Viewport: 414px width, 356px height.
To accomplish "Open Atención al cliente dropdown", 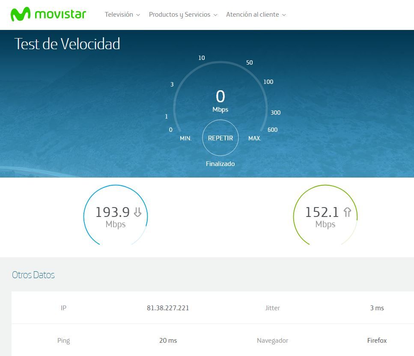I will pos(256,15).
